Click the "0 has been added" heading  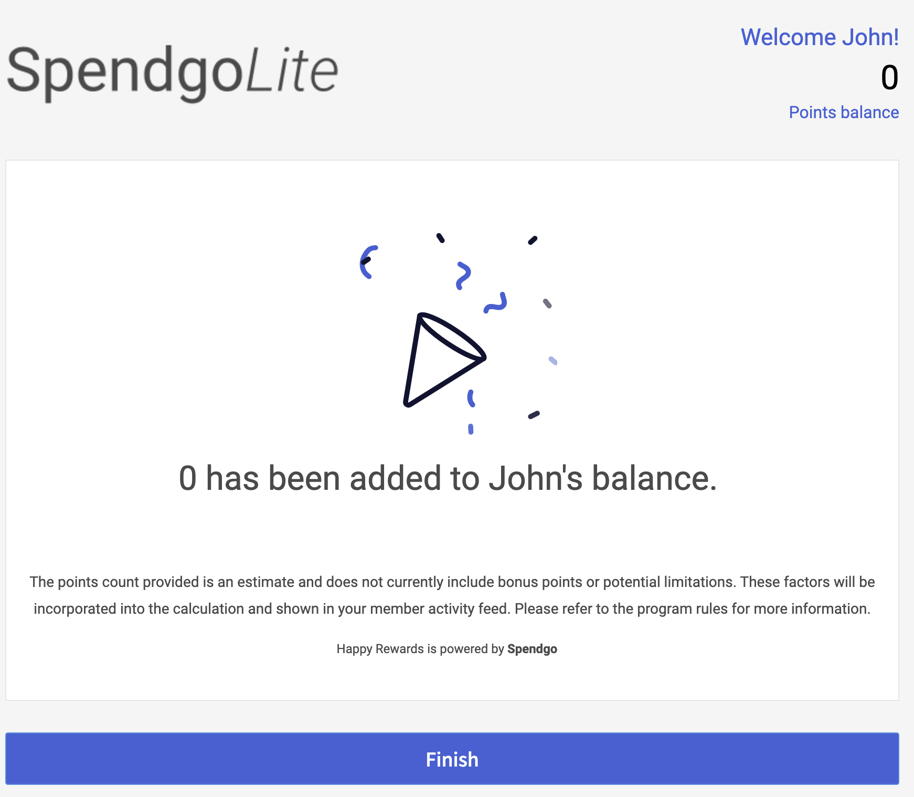[448, 478]
